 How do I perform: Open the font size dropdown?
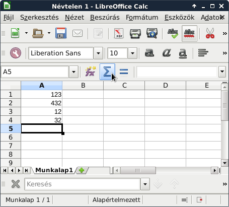[x=132, y=53]
